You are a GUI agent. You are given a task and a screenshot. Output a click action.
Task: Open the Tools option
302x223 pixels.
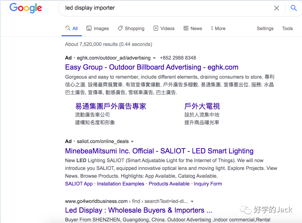[x=287, y=28]
